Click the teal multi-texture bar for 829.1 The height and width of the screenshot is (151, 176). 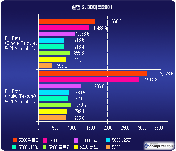(53, 99)
